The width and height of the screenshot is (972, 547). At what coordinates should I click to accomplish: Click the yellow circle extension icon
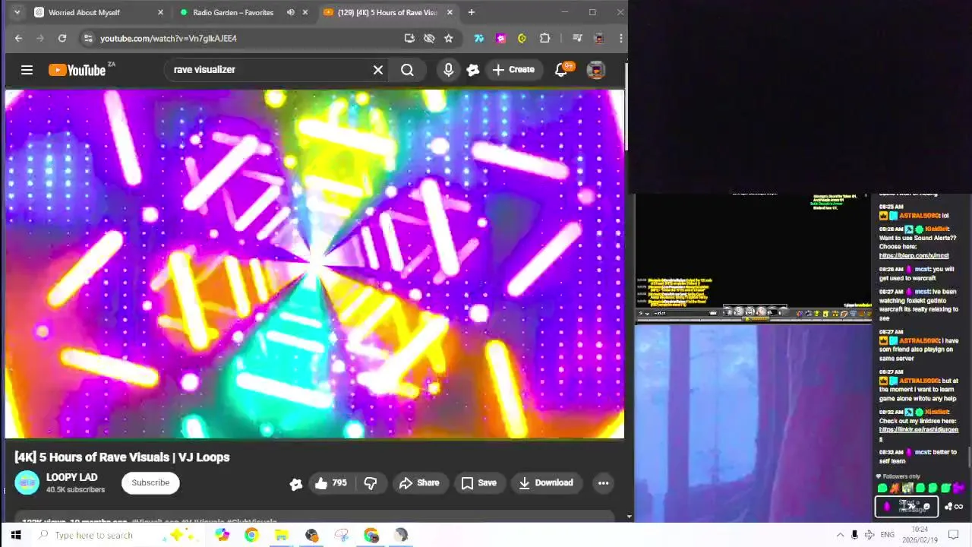[x=522, y=38]
